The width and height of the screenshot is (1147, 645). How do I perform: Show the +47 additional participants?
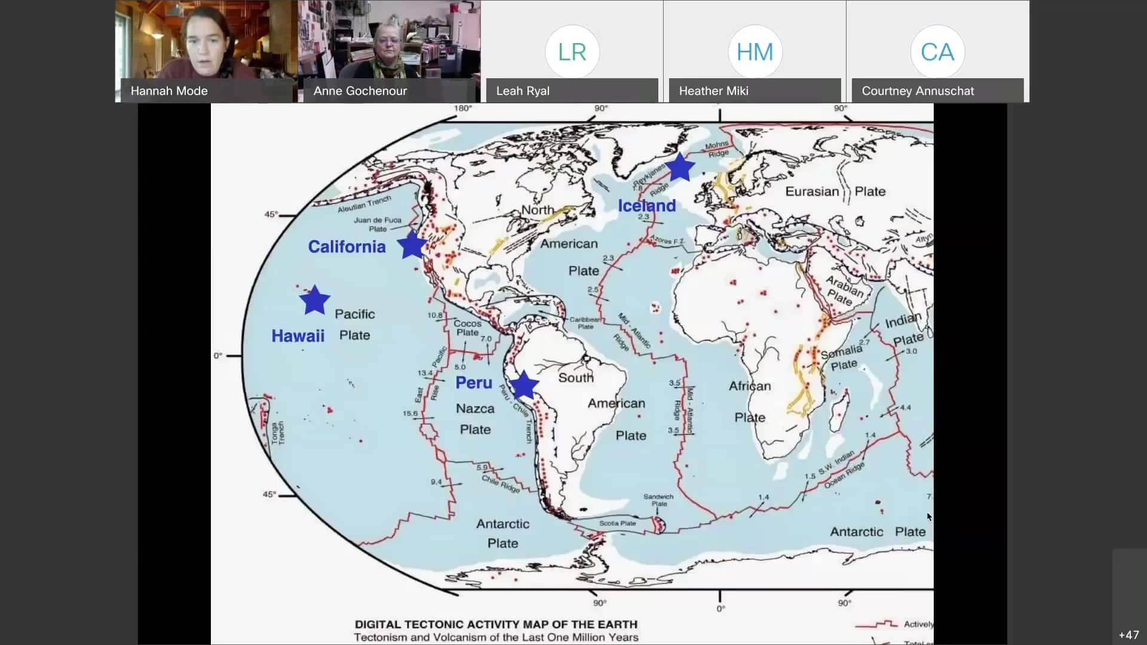[x=1128, y=635]
